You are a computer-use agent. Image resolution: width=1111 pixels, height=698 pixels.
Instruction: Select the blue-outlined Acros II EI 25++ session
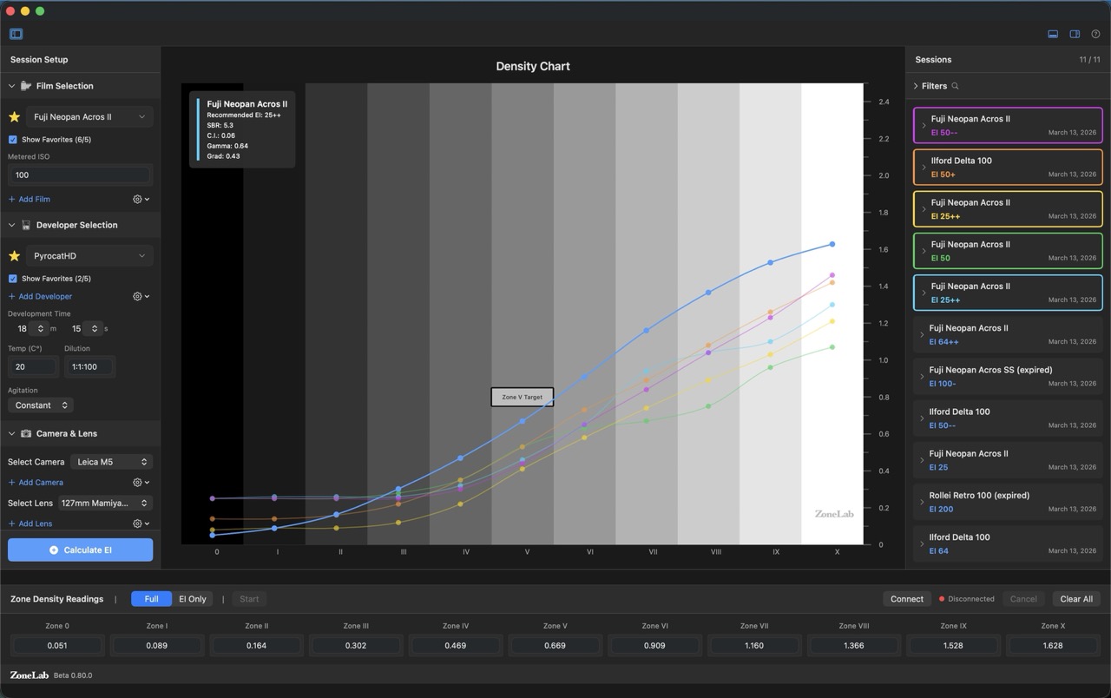click(x=1008, y=293)
